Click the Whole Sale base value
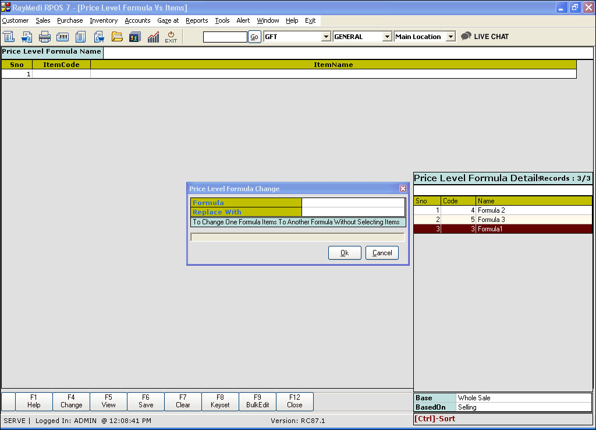Image resolution: width=596 pixels, height=430 pixels. tap(524, 397)
